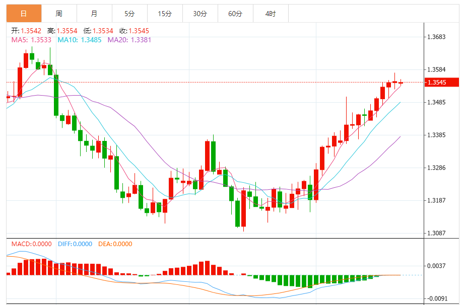466x305 pixels.
Task: Click the -0.0091 MACD axis label
Action: click(x=437, y=298)
